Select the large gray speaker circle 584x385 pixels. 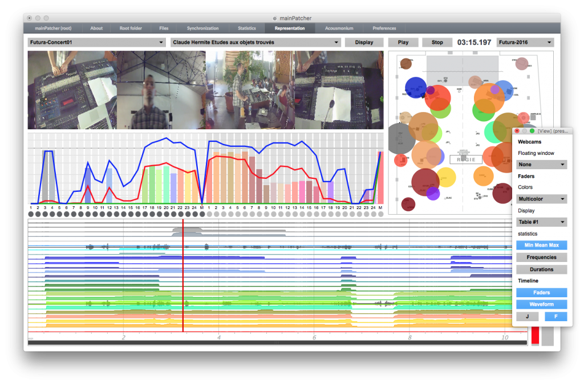click(402, 138)
